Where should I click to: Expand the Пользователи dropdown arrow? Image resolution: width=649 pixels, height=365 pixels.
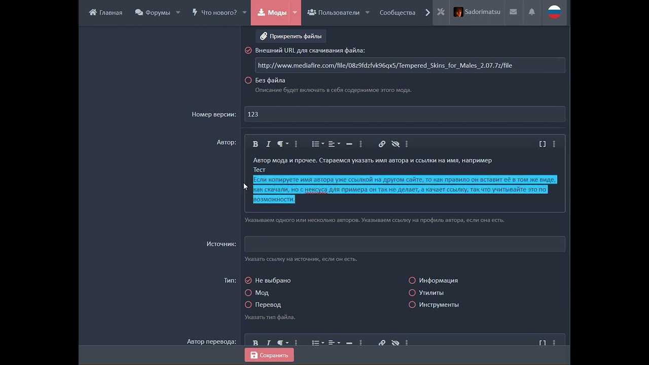pyautogui.click(x=368, y=12)
